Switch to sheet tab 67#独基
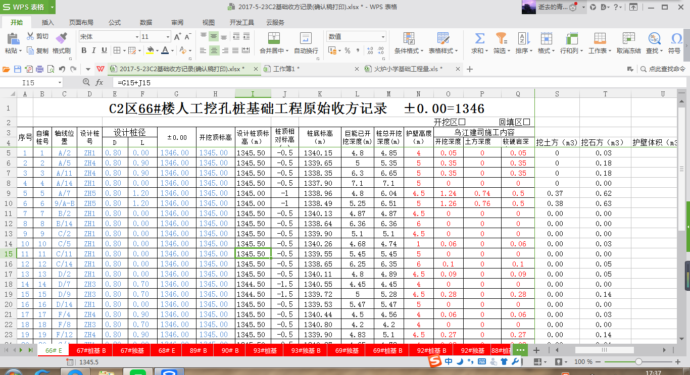 pos(132,350)
